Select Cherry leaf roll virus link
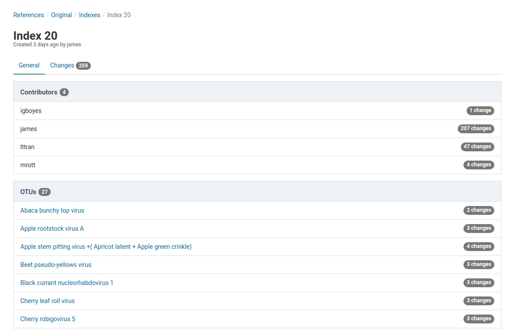 click(48, 301)
